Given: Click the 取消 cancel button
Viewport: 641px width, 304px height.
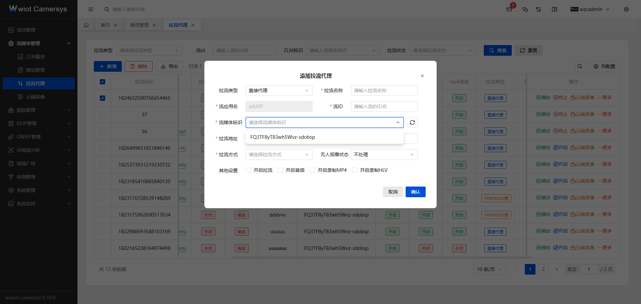Looking at the screenshot, I should click(393, 192).
